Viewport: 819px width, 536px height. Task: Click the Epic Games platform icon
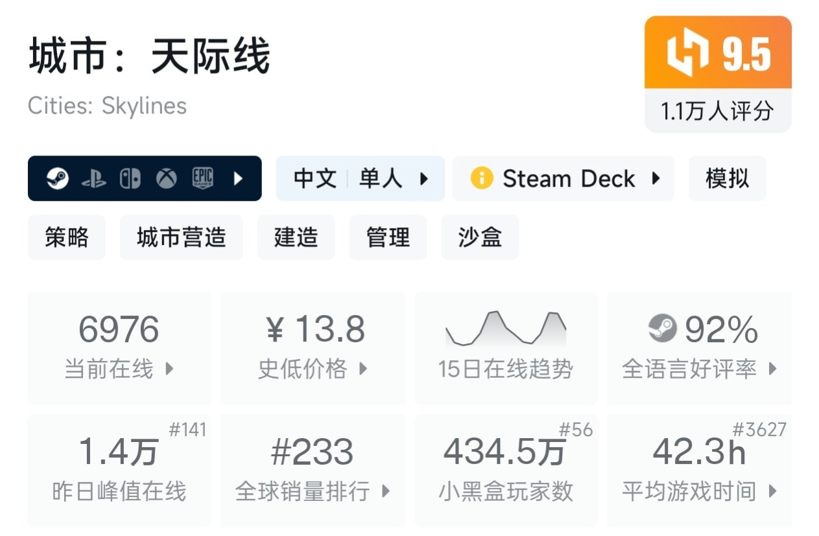click(x=202, y=178)
